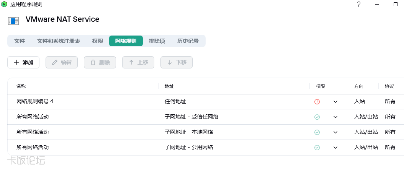Click the Kaspersky logo in title bar
The height and width of the screenshot is (169, 404).
point(4,4)
